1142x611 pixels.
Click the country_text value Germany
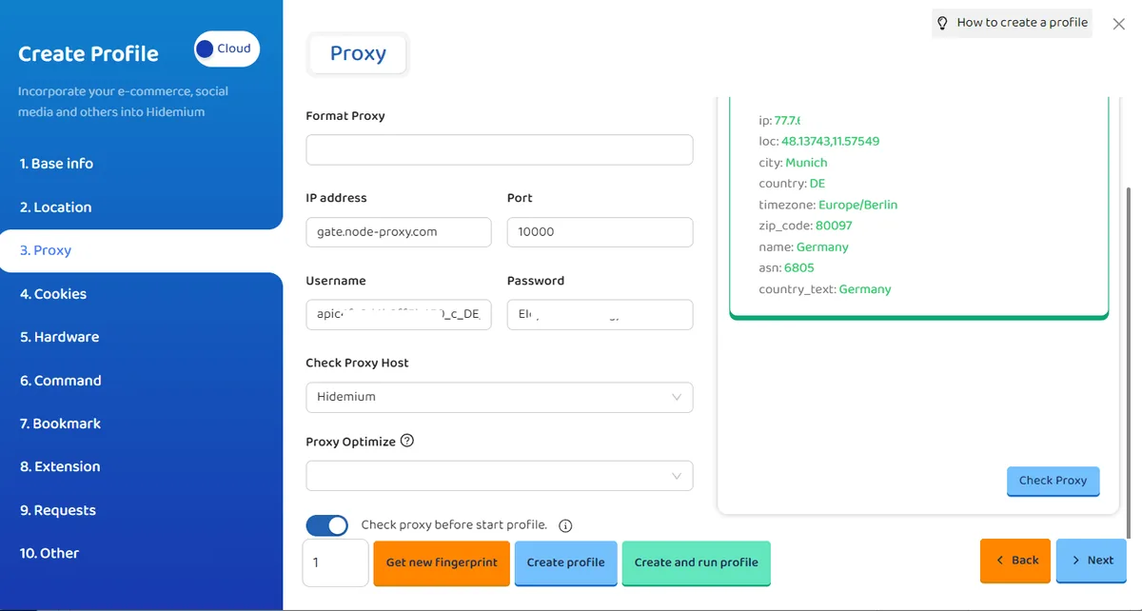coord(865,289)
